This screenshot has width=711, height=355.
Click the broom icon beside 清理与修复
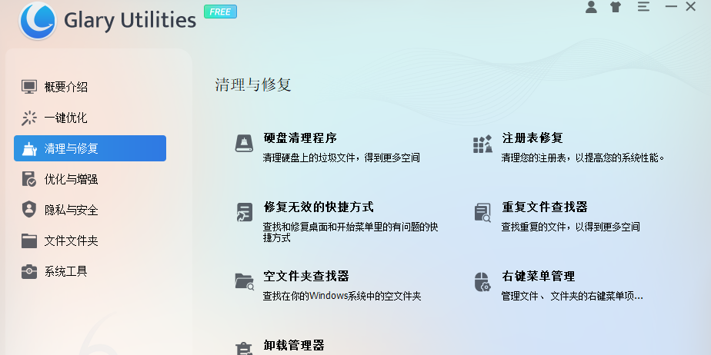[x=29, y=148]
